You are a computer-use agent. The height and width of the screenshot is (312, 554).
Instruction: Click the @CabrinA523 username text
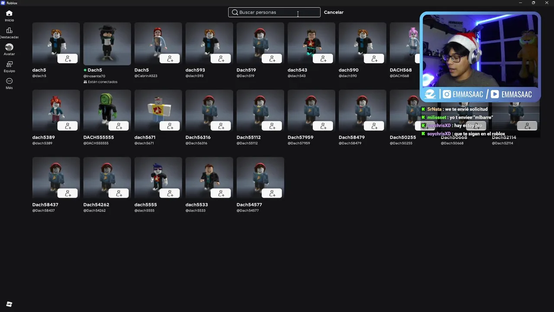(x=146, y=76)
